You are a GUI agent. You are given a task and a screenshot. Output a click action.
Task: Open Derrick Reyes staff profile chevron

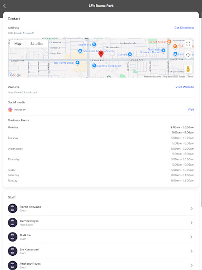click(191, 223)
